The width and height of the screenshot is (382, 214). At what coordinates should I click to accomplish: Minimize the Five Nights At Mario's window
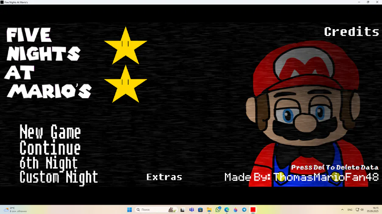click(x=359, y=2)
